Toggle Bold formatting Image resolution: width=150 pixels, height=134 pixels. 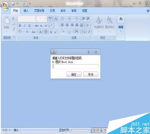[20, 26]
